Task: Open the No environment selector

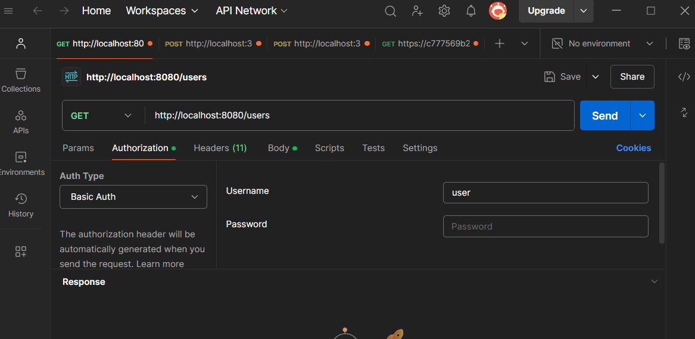Action: 603,43
